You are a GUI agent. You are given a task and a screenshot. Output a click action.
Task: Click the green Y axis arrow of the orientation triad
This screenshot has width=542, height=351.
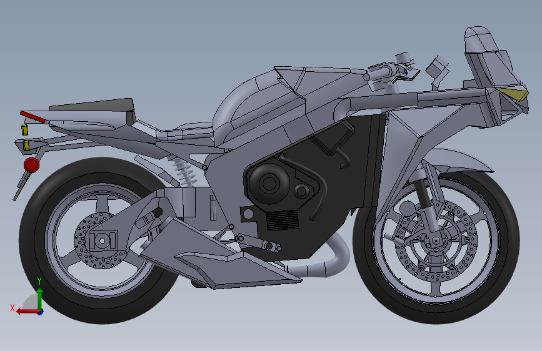[40, 299]
